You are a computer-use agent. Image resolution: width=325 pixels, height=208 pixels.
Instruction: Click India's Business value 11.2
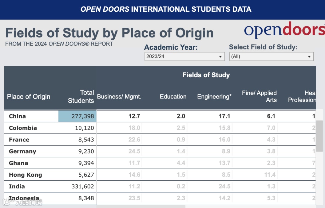click(x=134, y=187)
